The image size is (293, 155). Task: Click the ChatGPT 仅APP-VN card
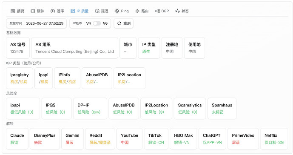212,139
